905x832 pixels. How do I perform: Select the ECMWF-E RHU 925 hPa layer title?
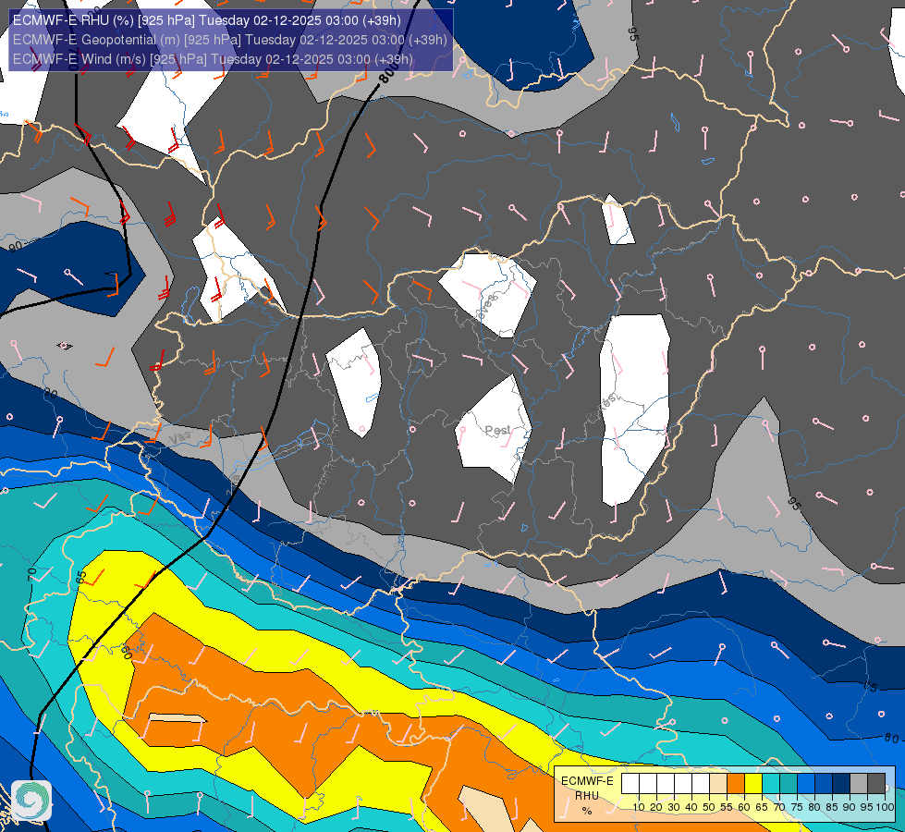coord(207,20)
